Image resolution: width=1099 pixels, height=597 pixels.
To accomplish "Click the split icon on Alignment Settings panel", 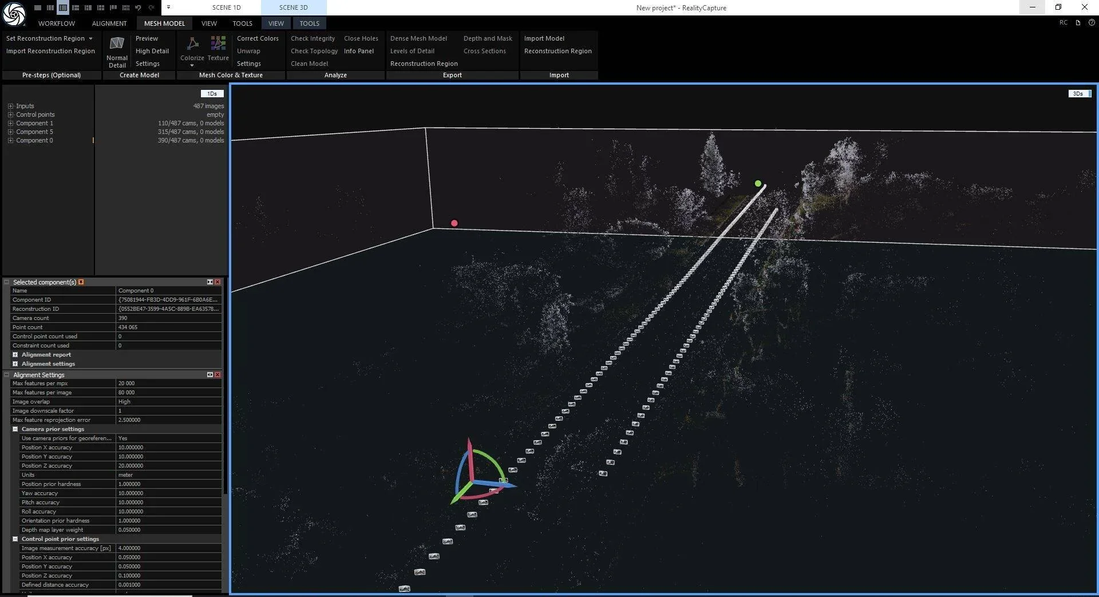I will 210,375.
